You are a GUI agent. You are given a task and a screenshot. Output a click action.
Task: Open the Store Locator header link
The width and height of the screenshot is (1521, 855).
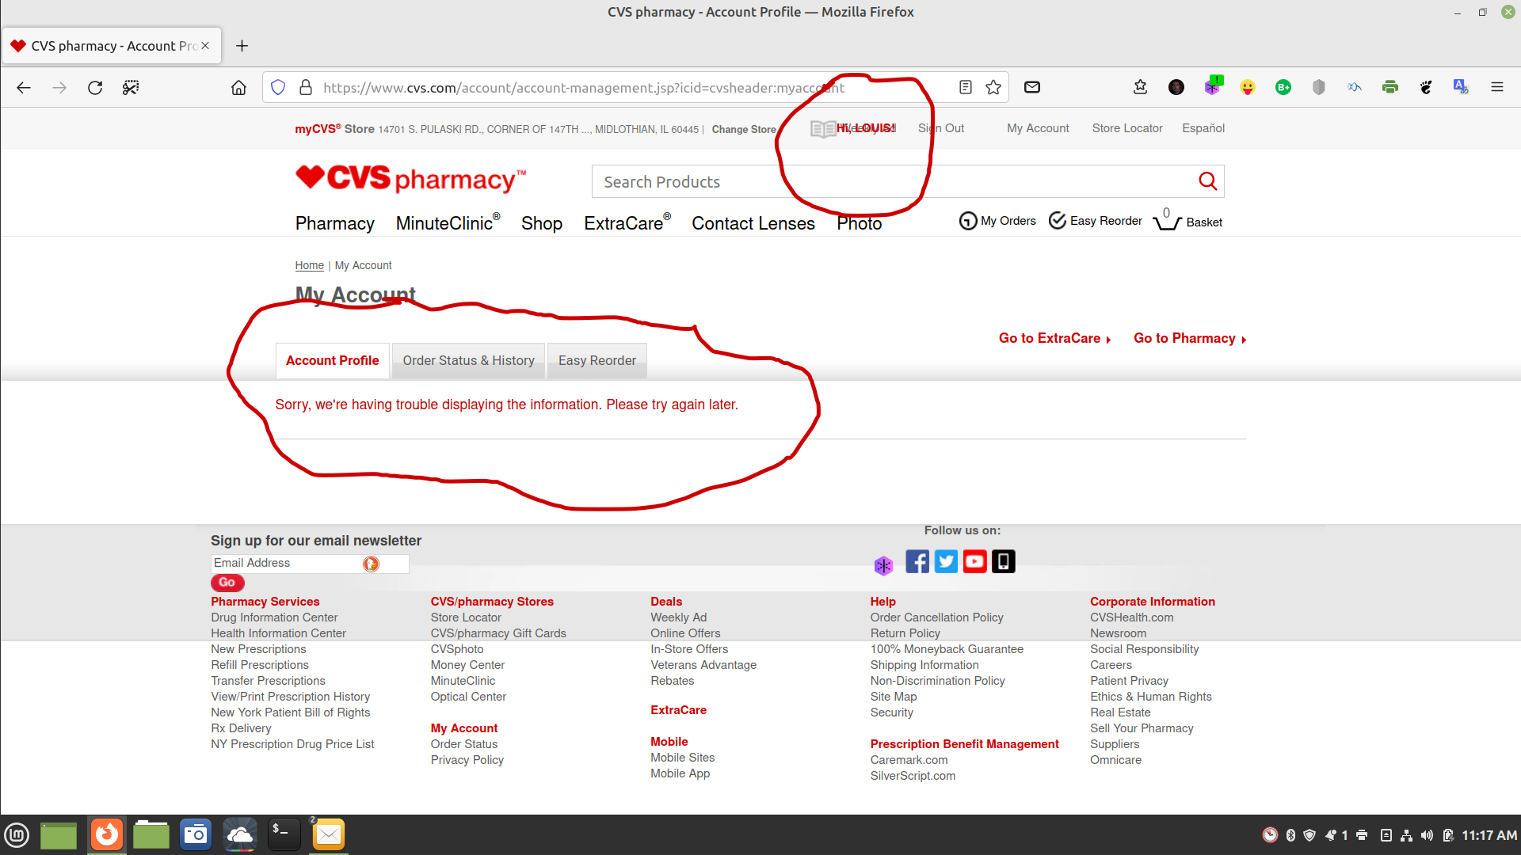point(1127,128)
